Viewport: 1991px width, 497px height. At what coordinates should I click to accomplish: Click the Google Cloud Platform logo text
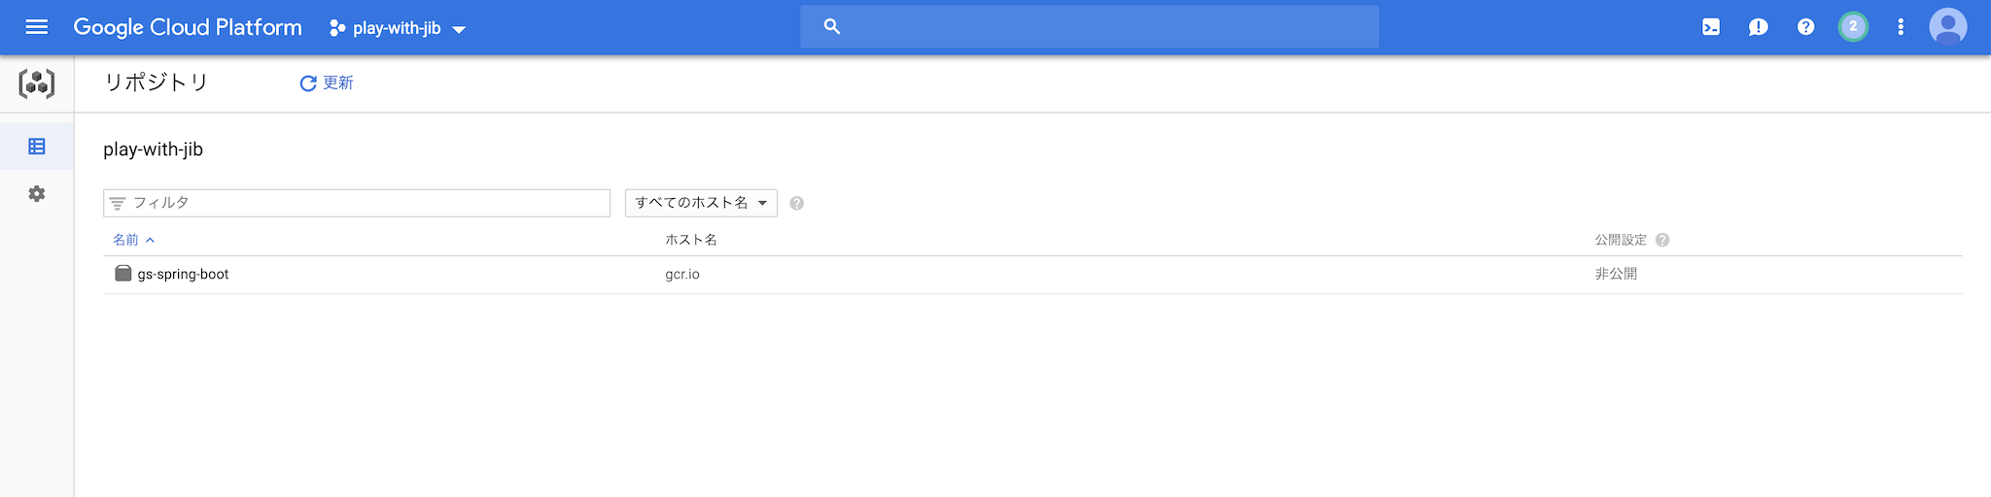coord(188,27)
